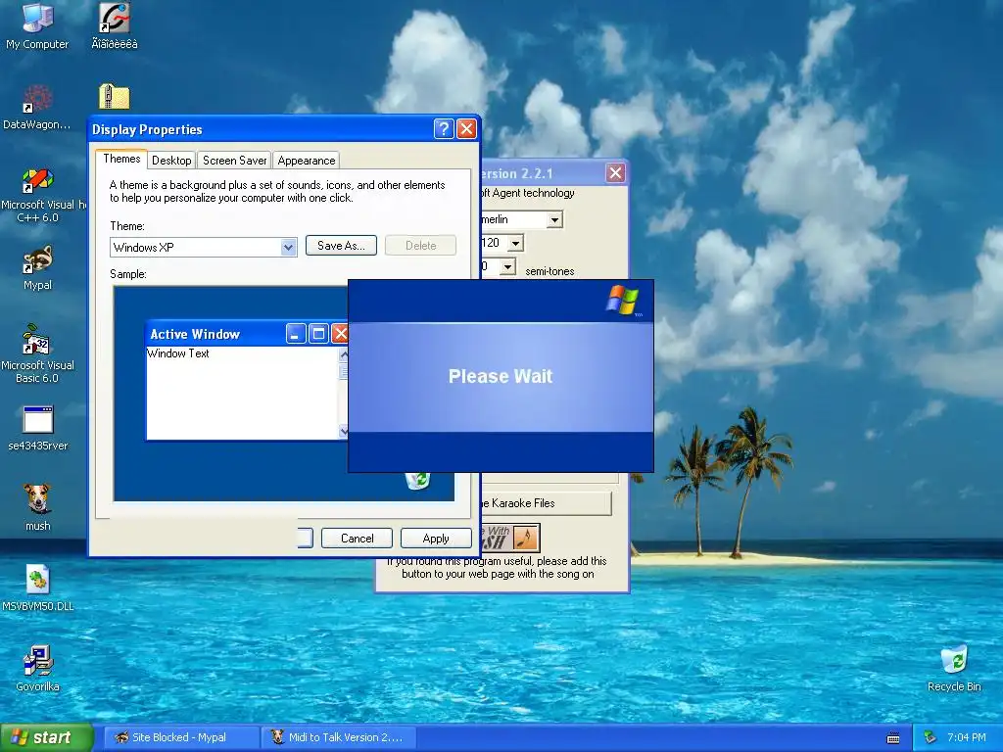Expand the semi-tones dropdown arrow

click(x=507, y=266)
